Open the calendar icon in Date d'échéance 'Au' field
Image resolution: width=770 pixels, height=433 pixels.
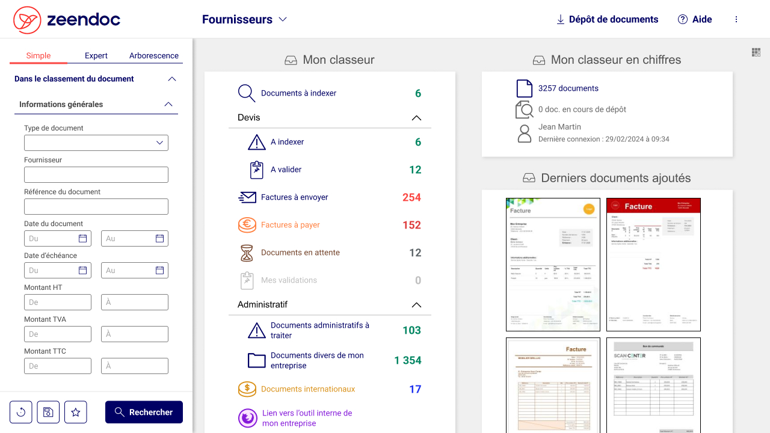[x=160, y=271]
